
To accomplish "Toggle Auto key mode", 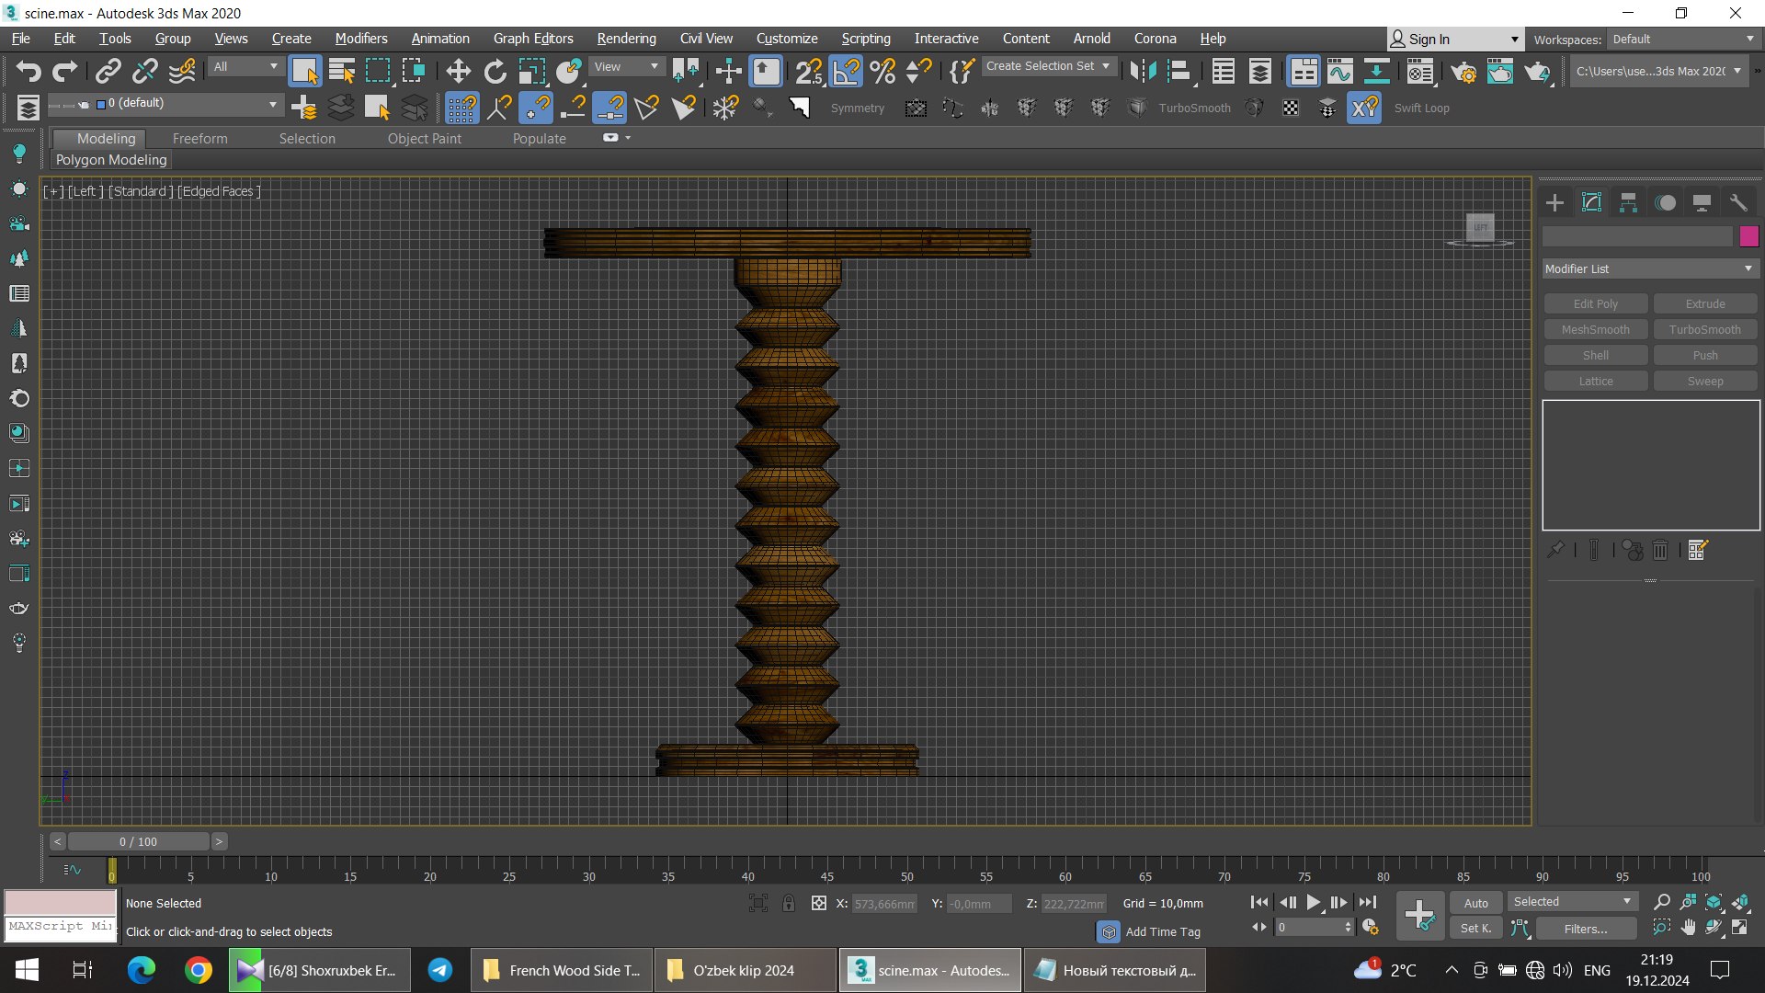I will (1475, 903).
